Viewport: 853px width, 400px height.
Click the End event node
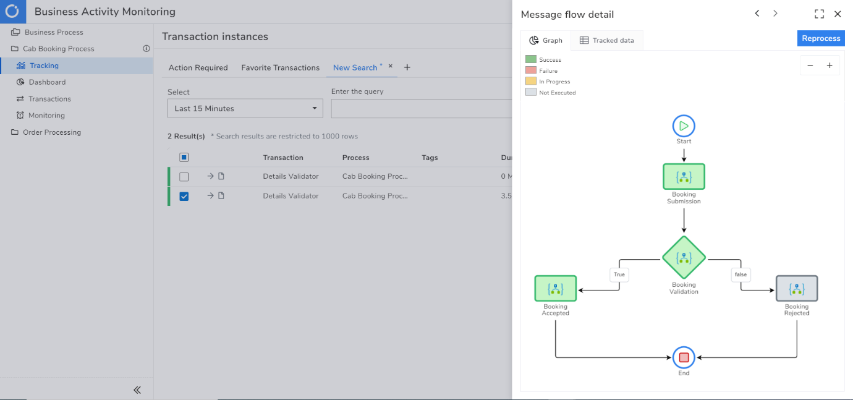click(684, 357)
